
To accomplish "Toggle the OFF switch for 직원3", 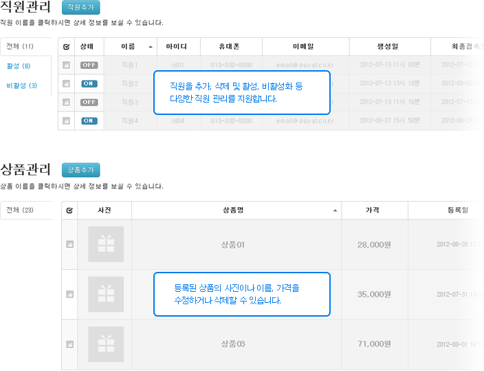I will (x=89, y=102).
